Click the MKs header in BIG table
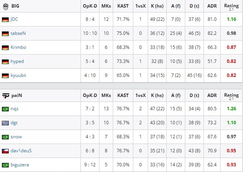This screenshot has width=243, height=172. [x=106, y=6]
